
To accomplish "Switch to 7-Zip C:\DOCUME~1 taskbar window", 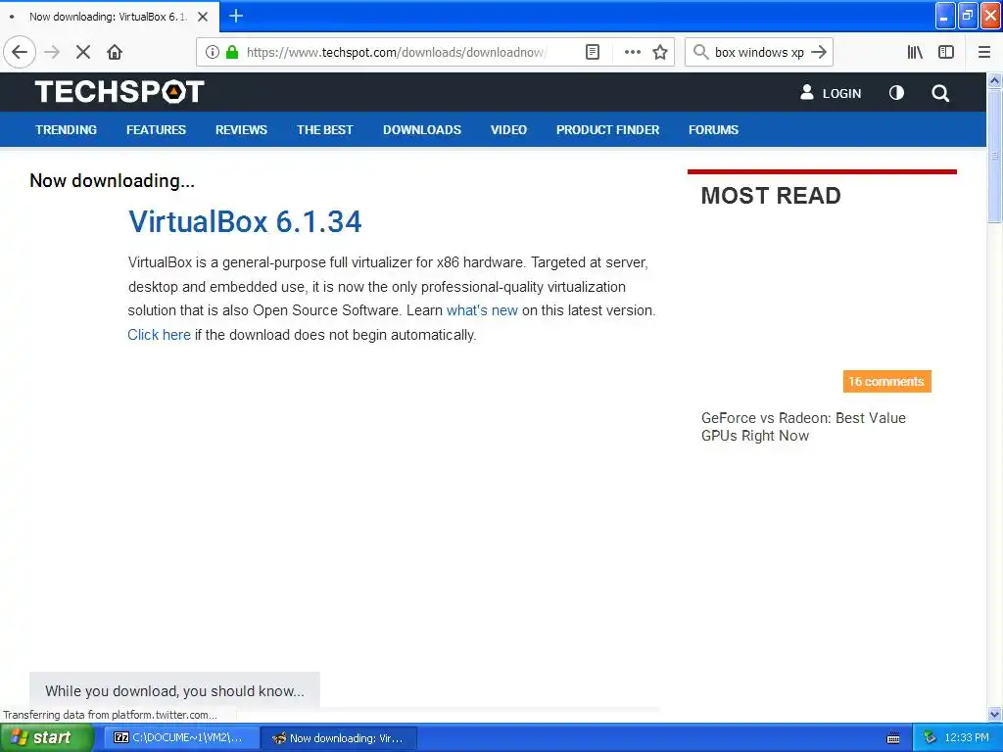I will tap(181, 738).
